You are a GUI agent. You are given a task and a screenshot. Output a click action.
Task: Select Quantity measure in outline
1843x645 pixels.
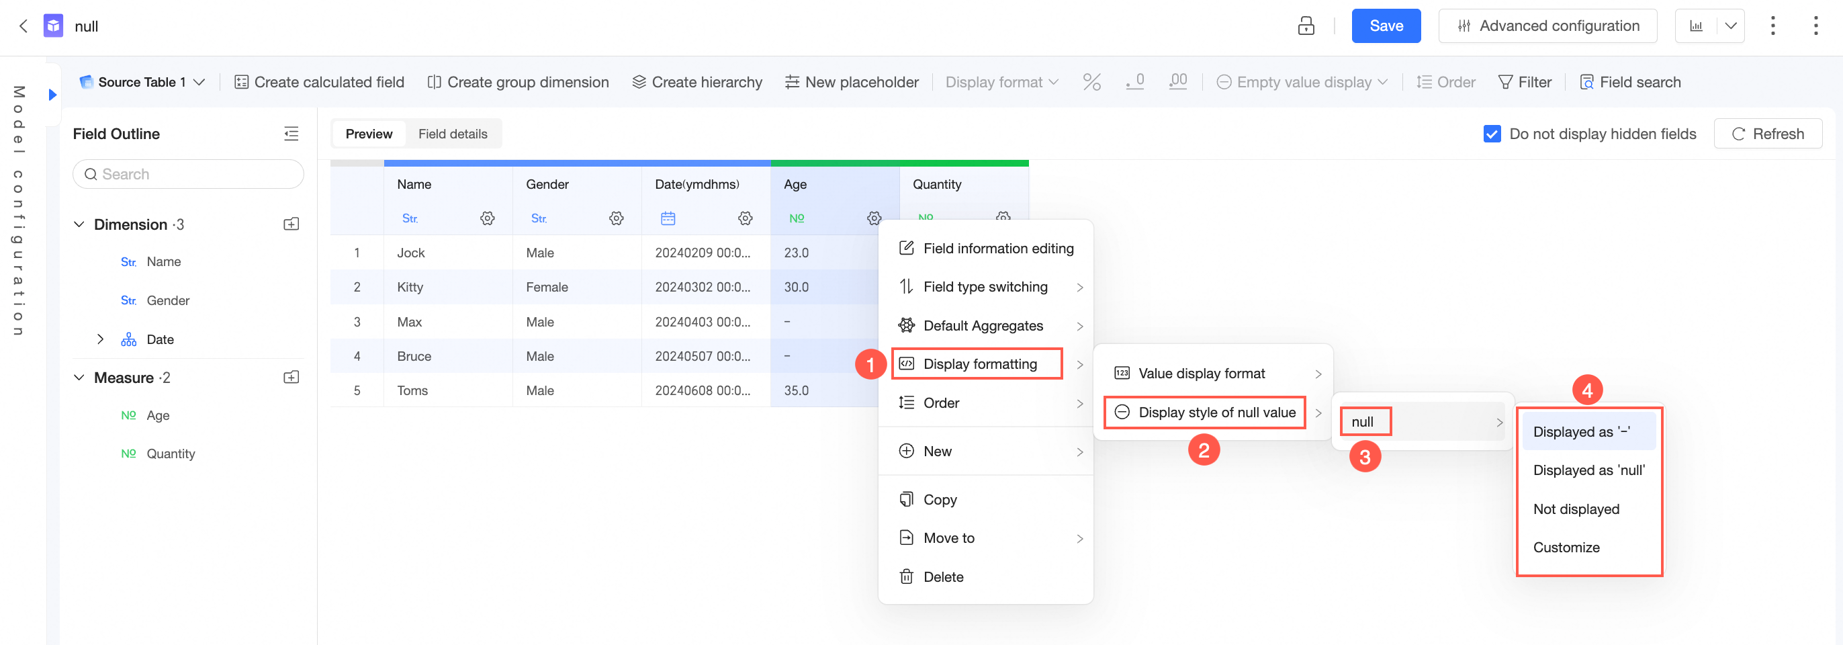pyautogui.click(x=171, y=454)
